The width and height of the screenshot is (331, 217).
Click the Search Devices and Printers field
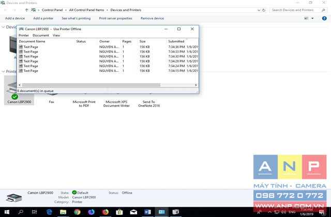point(295,10)
